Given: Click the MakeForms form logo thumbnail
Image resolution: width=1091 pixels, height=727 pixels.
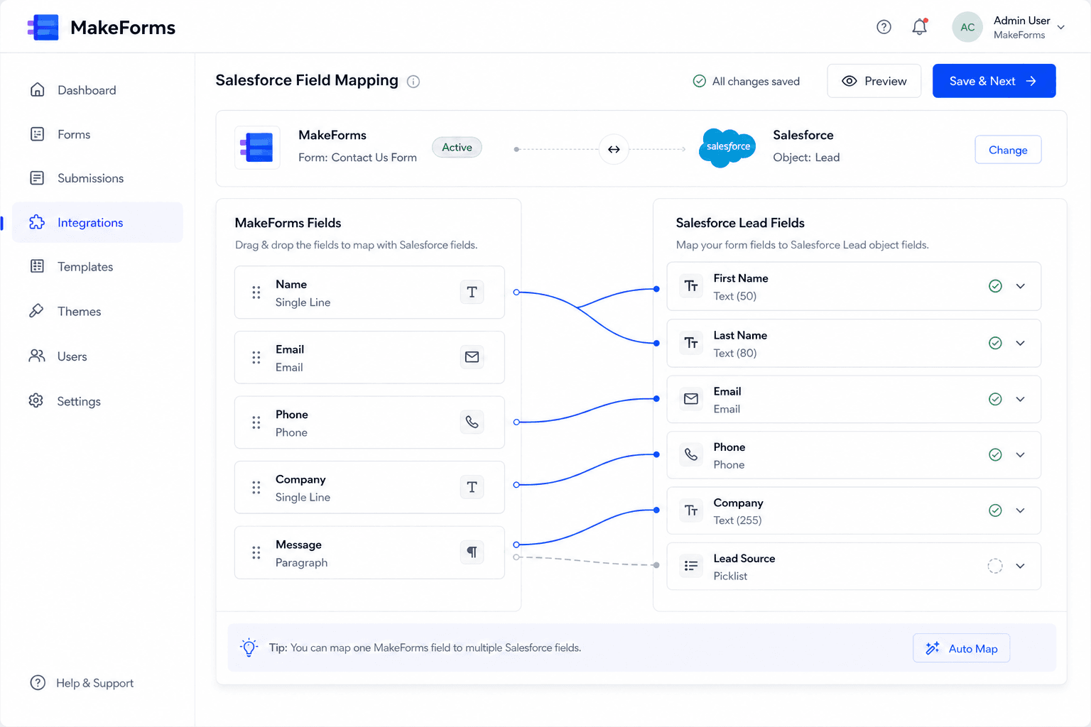Looking at the screenshot, I should (x=257, y=147).
